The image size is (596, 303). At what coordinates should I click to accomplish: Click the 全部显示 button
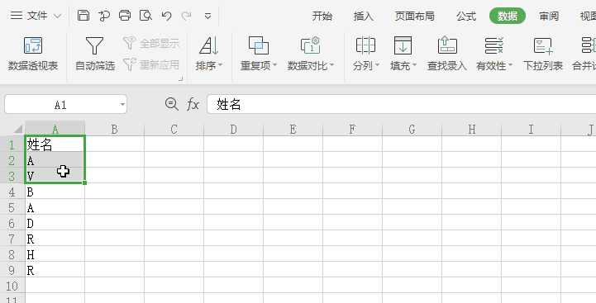151,43
